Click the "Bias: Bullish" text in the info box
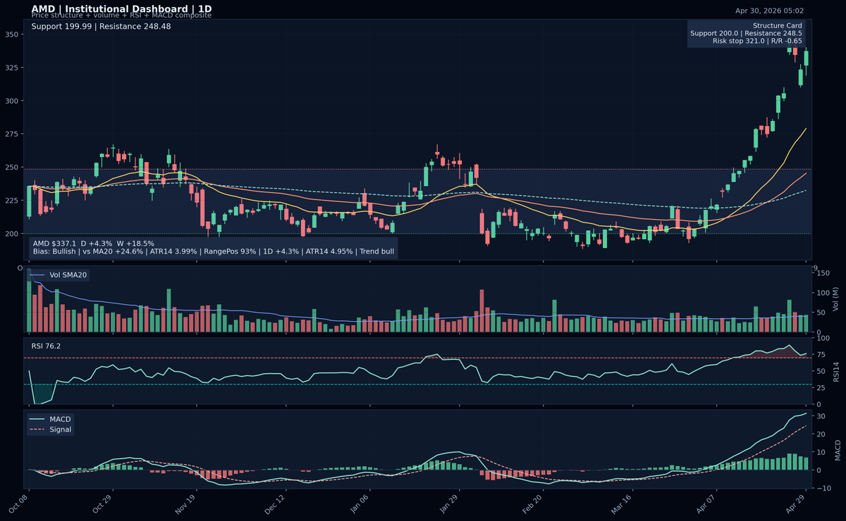 tap(54, 251)
